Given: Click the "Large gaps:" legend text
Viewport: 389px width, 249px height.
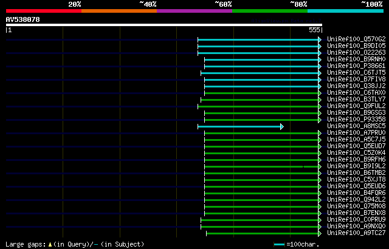Looking at the screenshot, I should point(26,244).
